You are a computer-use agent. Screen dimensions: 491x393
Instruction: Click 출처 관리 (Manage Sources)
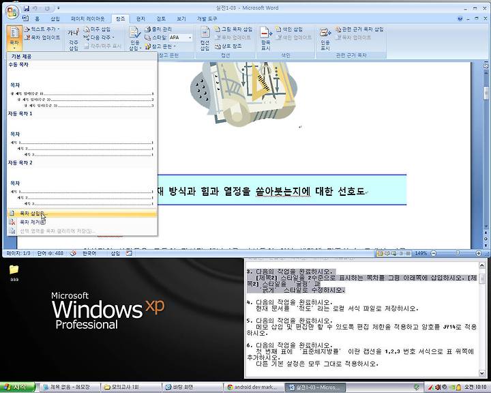click(158, 29)
